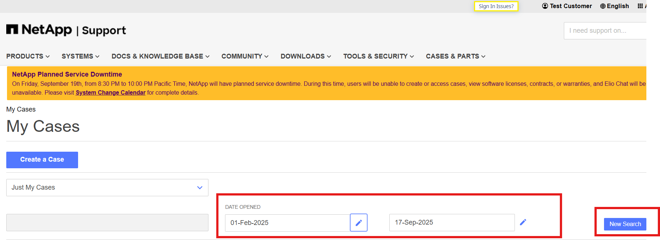The height and width of the screenshot is (250, 660).
Task: Change language via English globe
Action: point(614,6)
